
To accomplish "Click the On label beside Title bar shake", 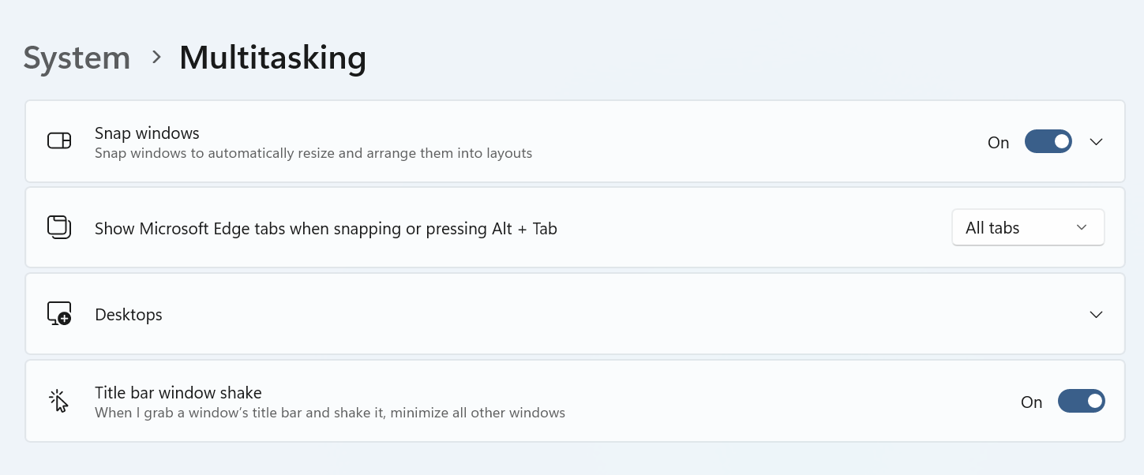I will (x=1031, y=401).
